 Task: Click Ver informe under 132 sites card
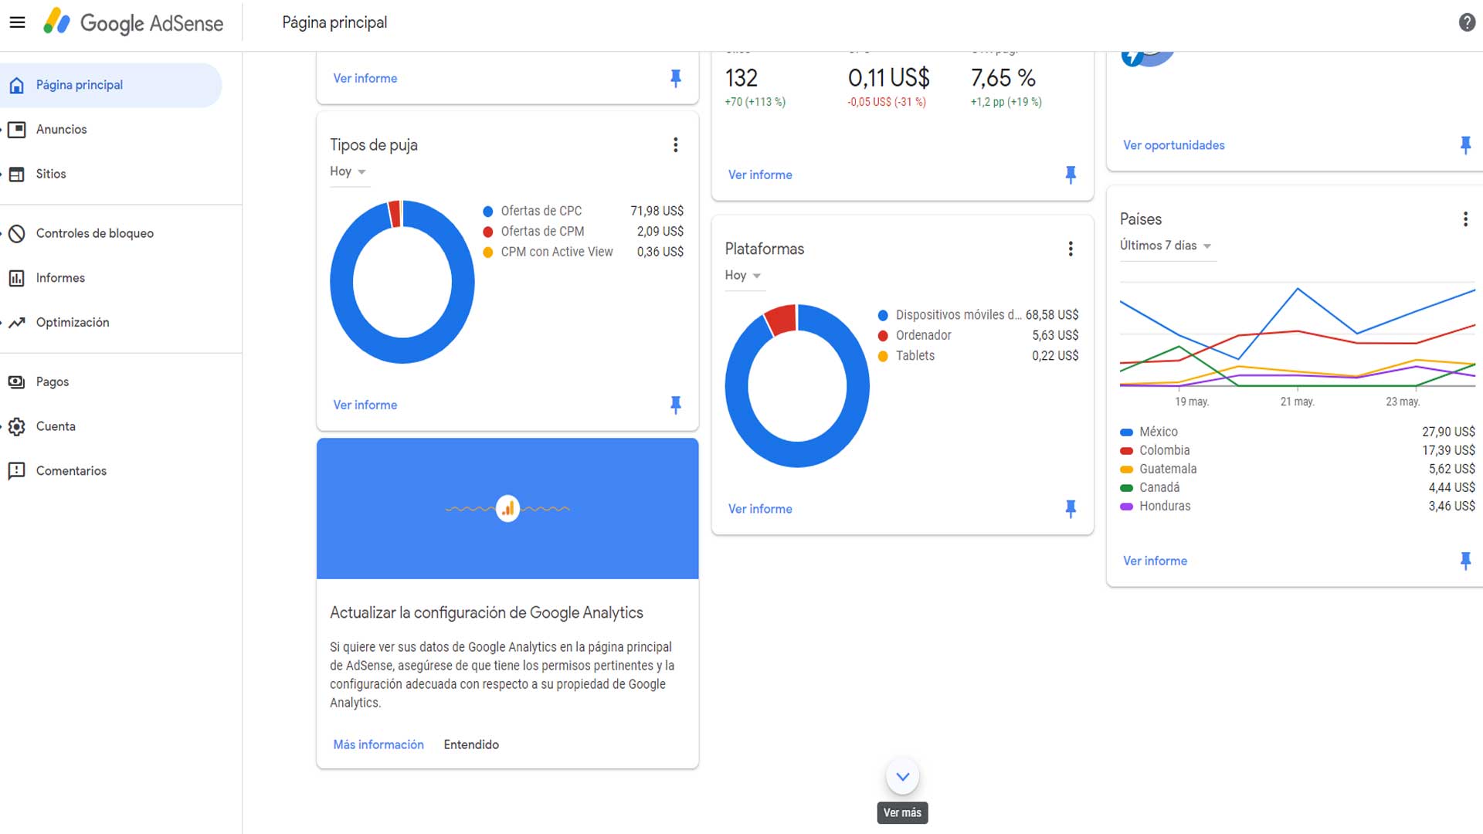pos(760,175)
